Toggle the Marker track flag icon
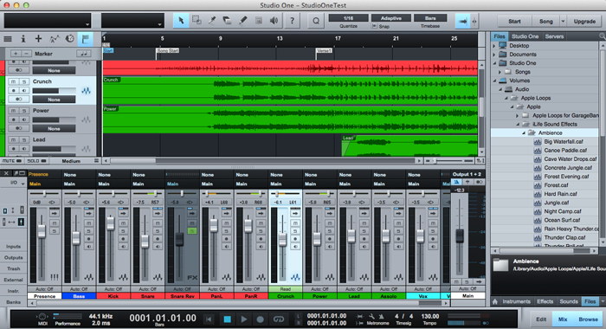Image resolution: width=606 pixels, height=329 pixels. (85, 39)
